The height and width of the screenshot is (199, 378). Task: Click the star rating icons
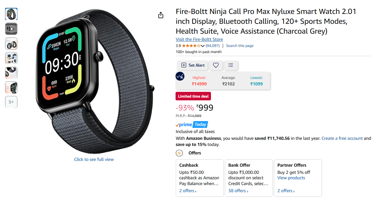tap(191, 46)
